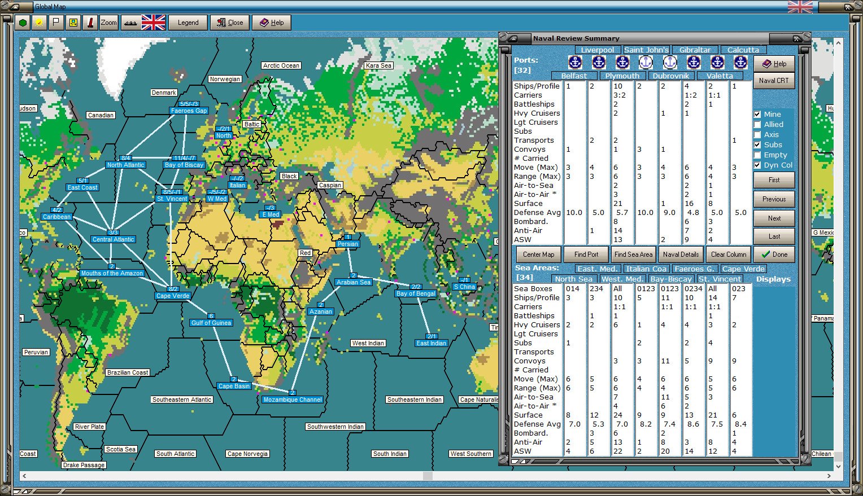Enable the Allied checkbox

(757, 125)
